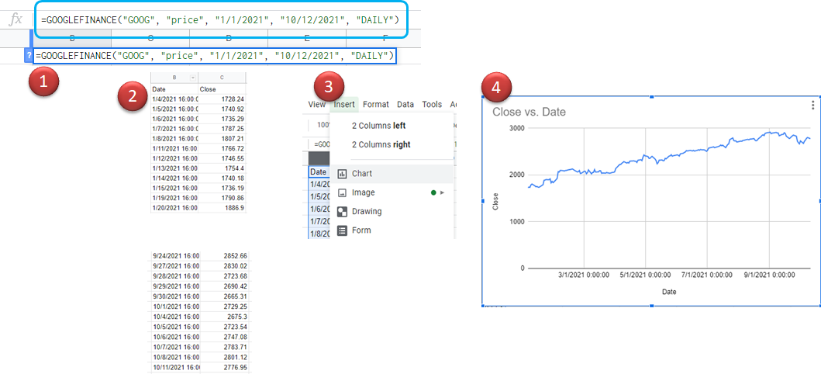The width and height of the screenshot is (821, 374).
Task: Click the 1787.25 close value
Action: (233, 129)
